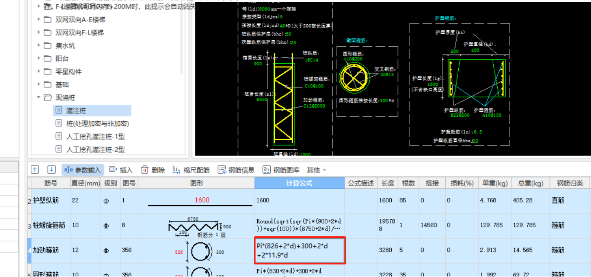Viewport: 591px width, 277px height.
Task: Toggle 参数输入 parameter input mode
Action: point(83,170)
